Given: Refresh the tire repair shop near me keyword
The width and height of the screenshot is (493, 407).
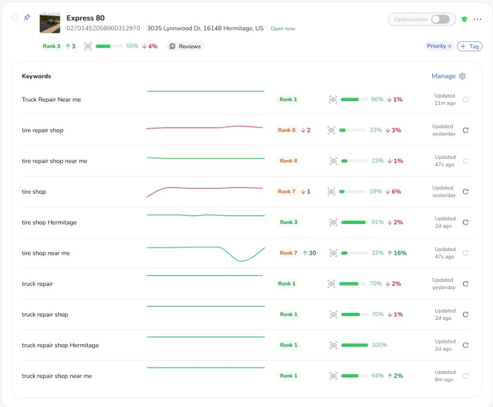Looking at the screenshot, I should tap(466, 161).
